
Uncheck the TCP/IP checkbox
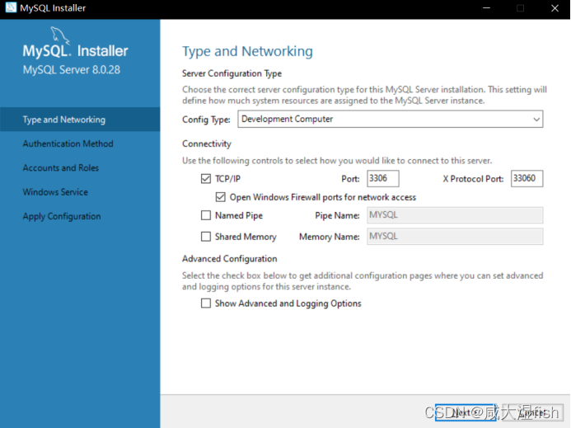tap(206, 179)
